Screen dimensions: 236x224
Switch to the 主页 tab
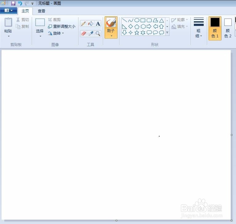[25, 11]
